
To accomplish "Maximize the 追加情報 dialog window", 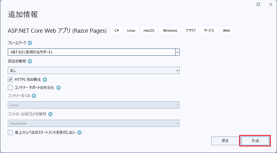I will click(x=258, y=4).
